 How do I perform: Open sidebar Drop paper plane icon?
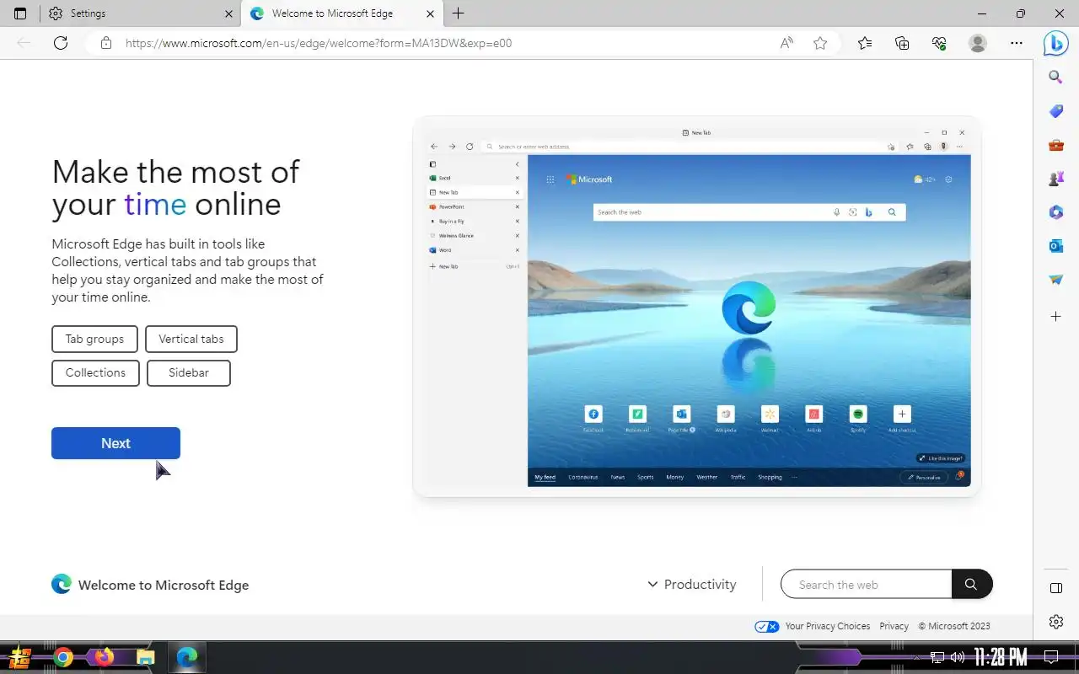coord(1056,280)
